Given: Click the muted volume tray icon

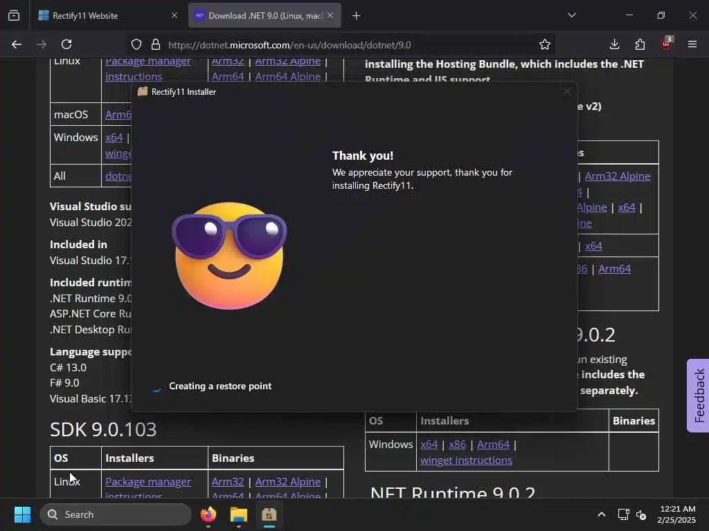Looking at the screenshot, I should [641, 514].
